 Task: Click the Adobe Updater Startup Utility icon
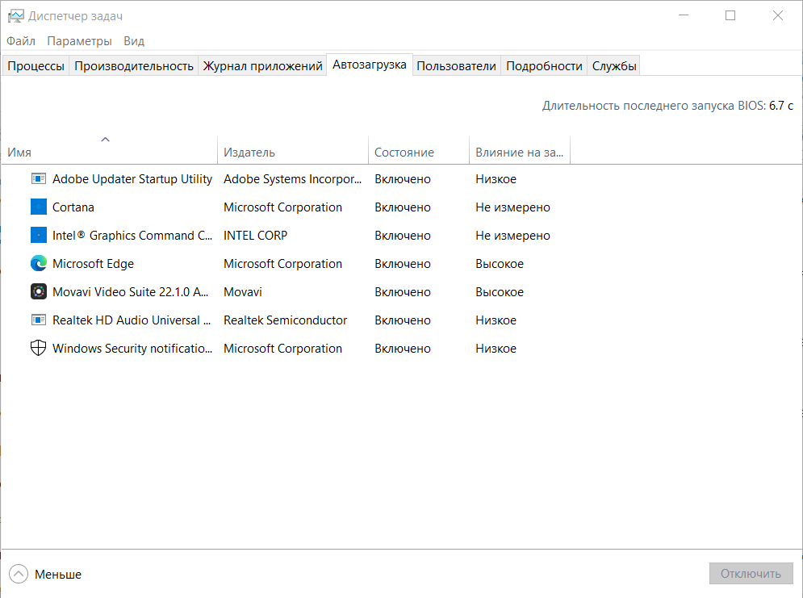pos(39,178)
